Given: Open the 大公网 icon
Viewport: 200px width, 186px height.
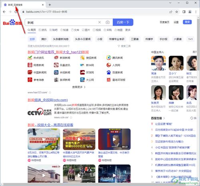Looking at the screenshot, I should (x=82, y=80).
